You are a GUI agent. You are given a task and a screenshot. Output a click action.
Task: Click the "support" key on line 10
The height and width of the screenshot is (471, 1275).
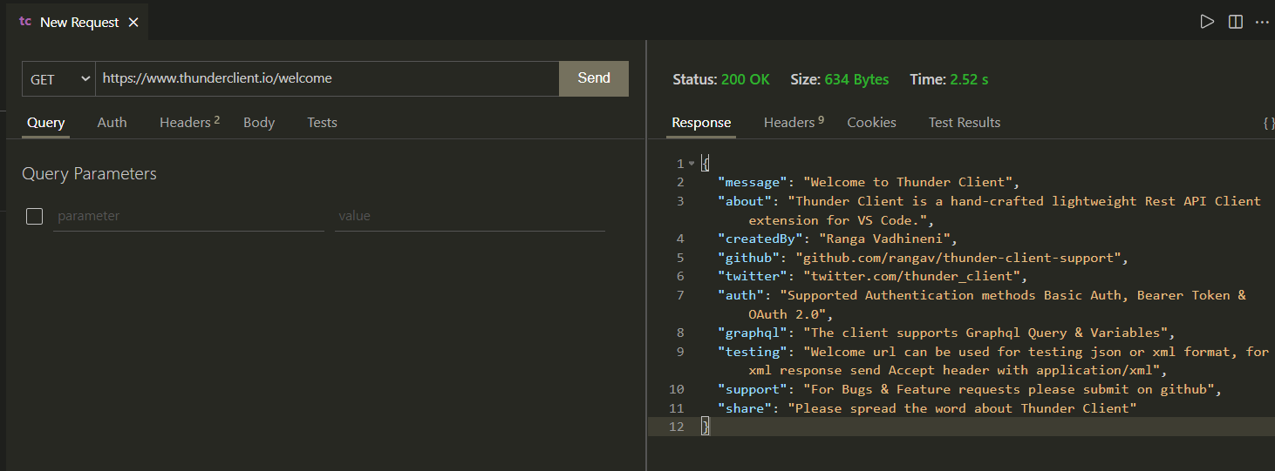point(753,389)
